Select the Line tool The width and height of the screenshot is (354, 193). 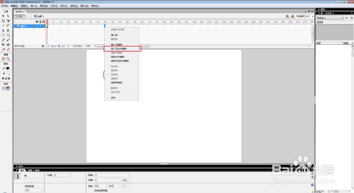(x=3, y=25)
